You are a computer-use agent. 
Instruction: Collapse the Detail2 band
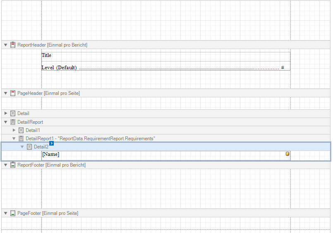tap(22, 147)
